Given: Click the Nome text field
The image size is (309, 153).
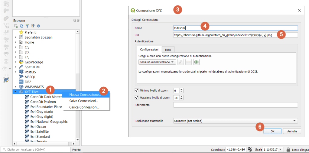Looking at the screenshot, I should coord(235,28).
